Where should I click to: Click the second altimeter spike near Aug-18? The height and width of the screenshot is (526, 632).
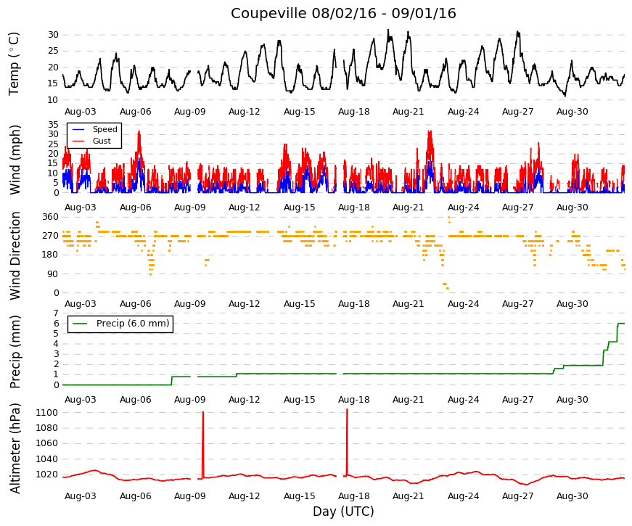click(347, 442)
